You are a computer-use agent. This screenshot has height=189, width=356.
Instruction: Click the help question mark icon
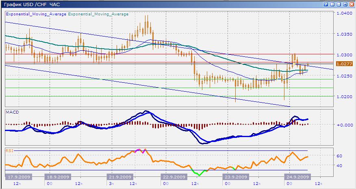point(326,4)
